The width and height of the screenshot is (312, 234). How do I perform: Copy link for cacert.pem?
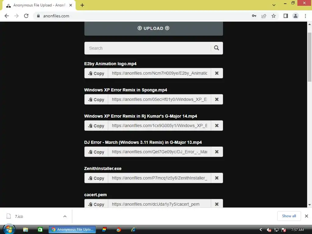point(96,204)
